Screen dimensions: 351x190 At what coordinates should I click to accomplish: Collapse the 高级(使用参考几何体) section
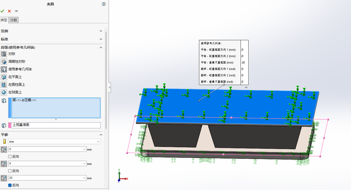click(x=101, y=47)
